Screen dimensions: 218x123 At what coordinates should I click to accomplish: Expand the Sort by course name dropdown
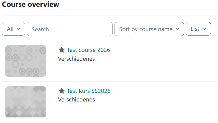(x=149, y=29)
